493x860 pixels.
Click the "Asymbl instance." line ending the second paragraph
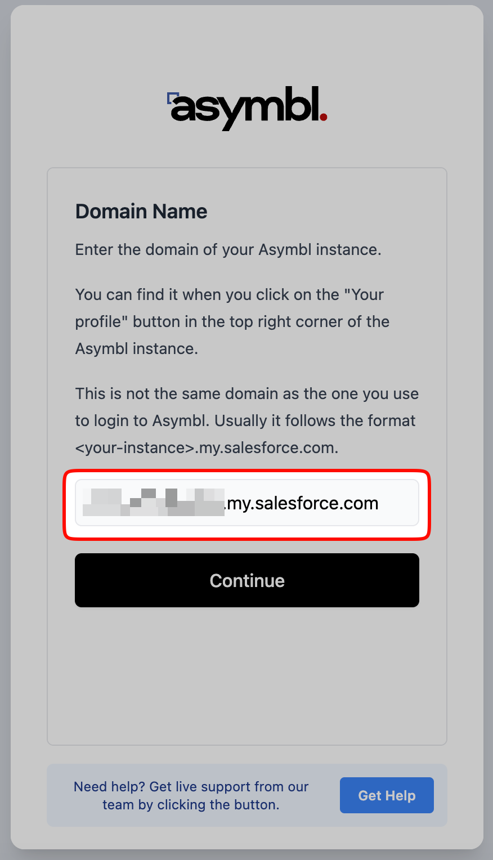[136, 348]
